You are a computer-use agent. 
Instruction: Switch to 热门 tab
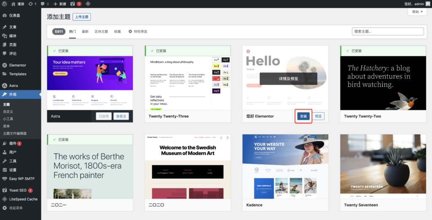(72, 31)
